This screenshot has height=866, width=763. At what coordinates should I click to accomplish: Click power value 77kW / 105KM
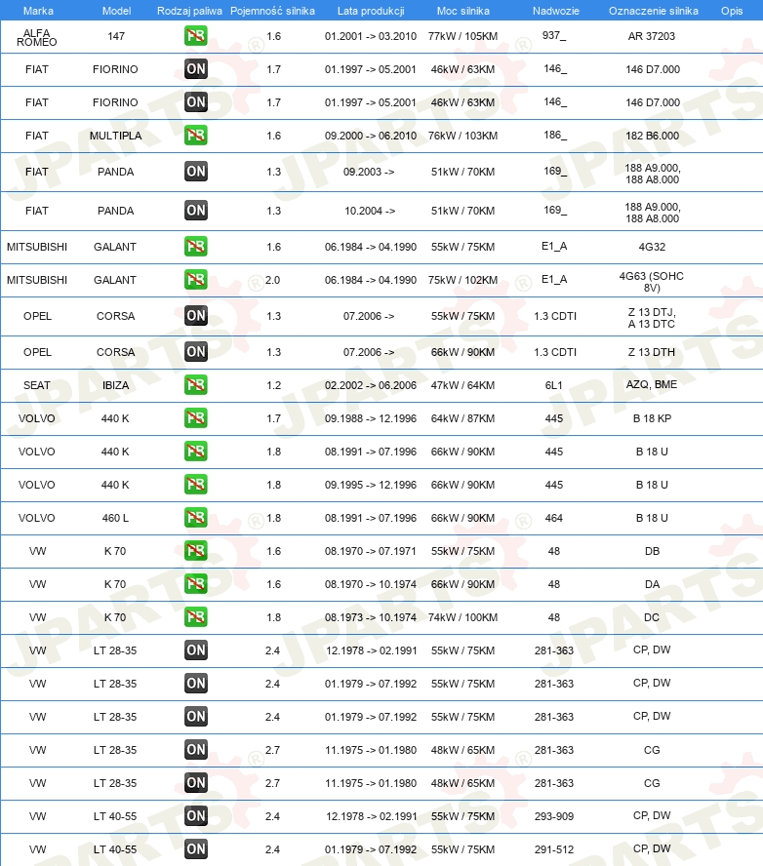(x=463, y=36)
